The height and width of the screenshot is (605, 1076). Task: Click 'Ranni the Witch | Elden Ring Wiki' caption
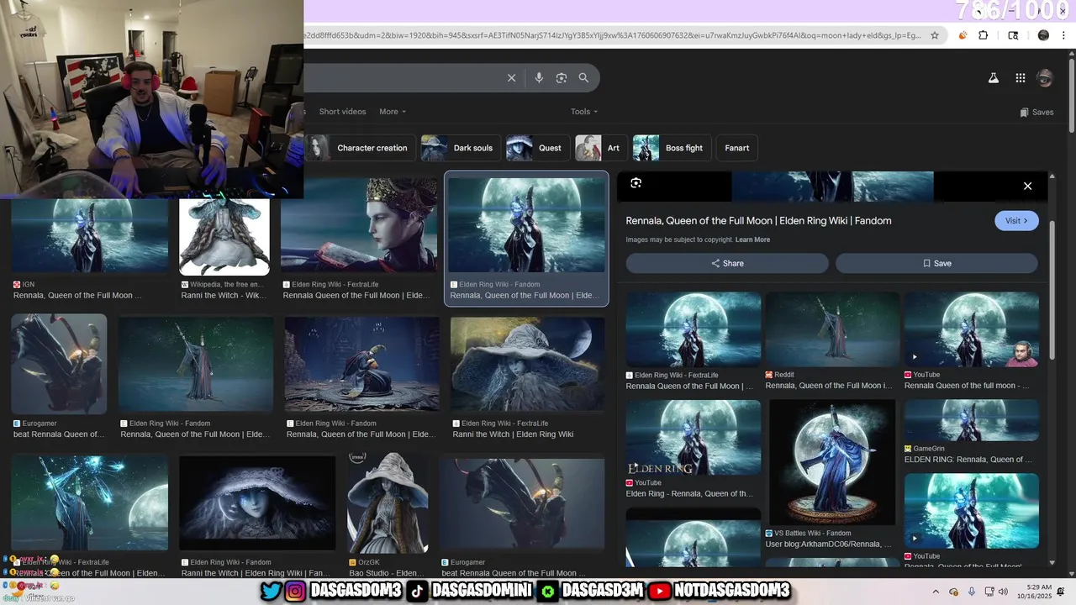513,434
